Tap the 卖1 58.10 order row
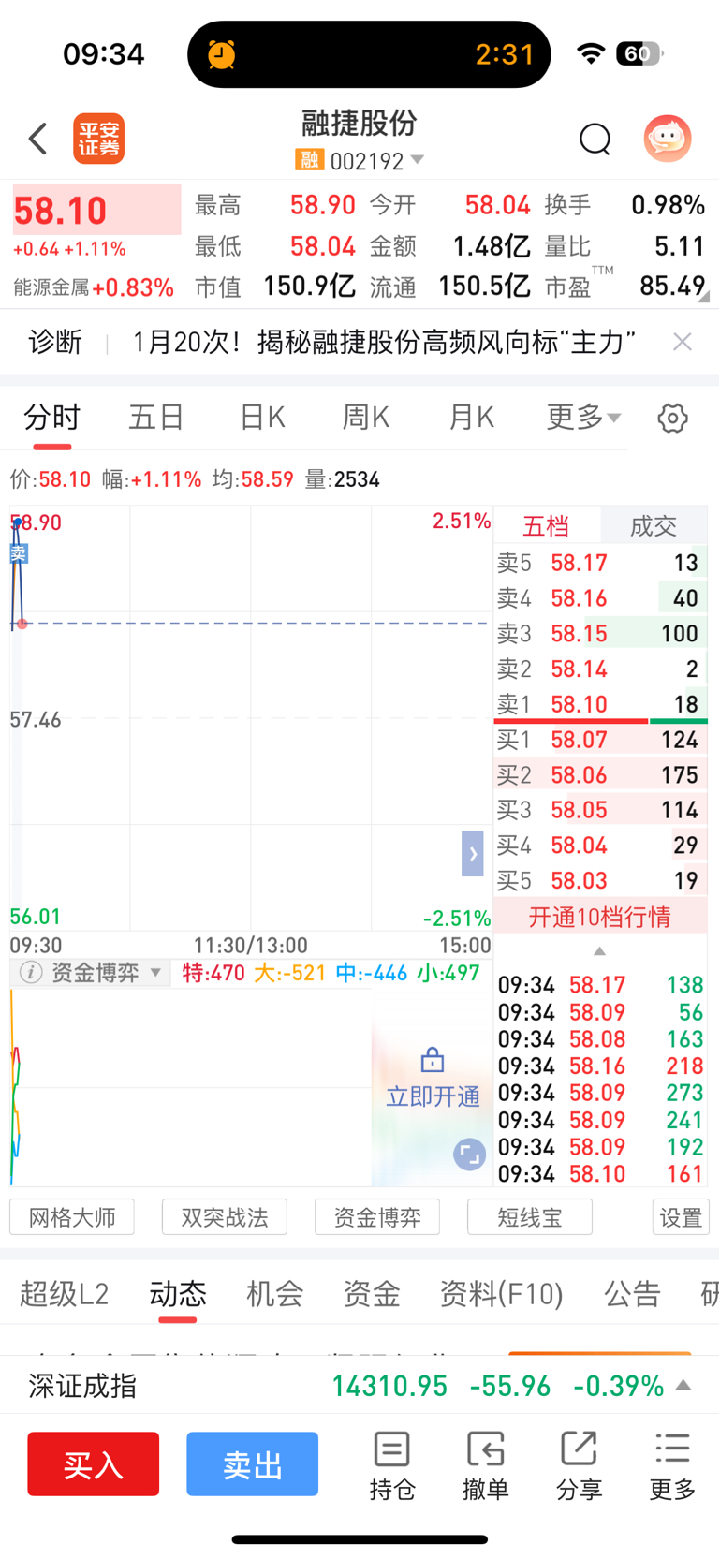This screenshot has width=720, height=1559. coord(600,704)
